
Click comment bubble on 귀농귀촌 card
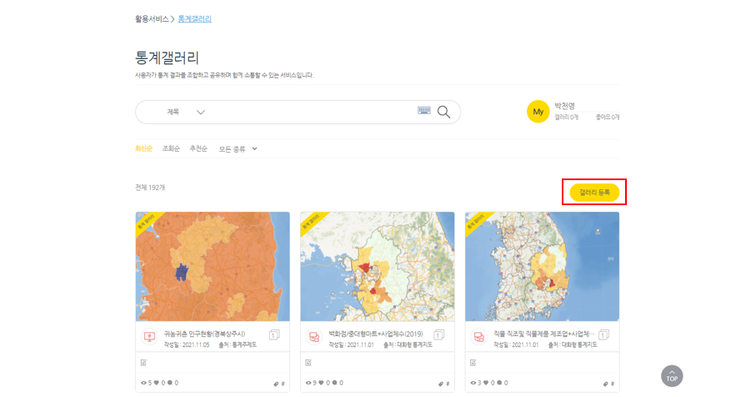pos(170,383)
